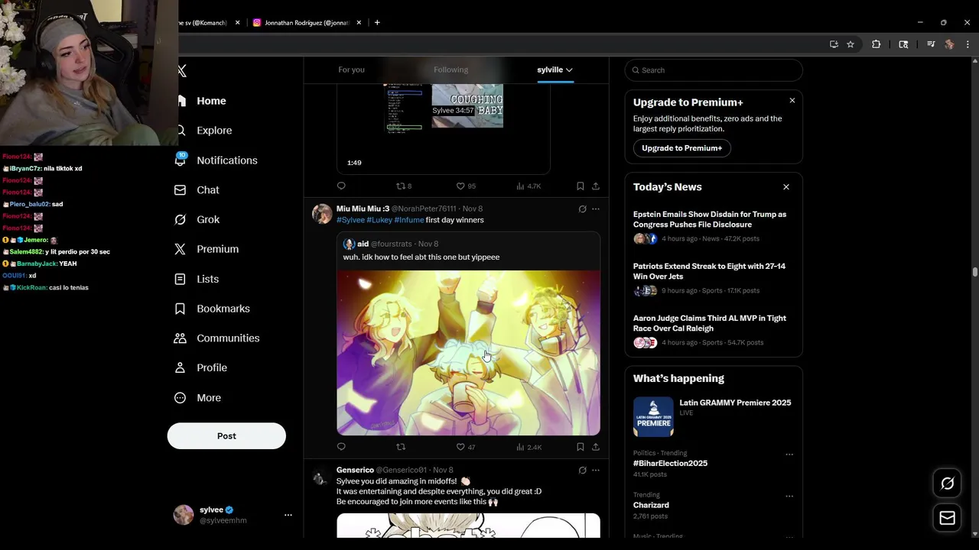The height and width of the screenshot is (550, 979).
Task: Click the #Sylvee hashtag
Action: [350, 220]
